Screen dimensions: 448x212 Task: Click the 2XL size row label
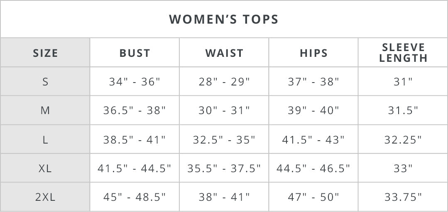pos(45,197)
